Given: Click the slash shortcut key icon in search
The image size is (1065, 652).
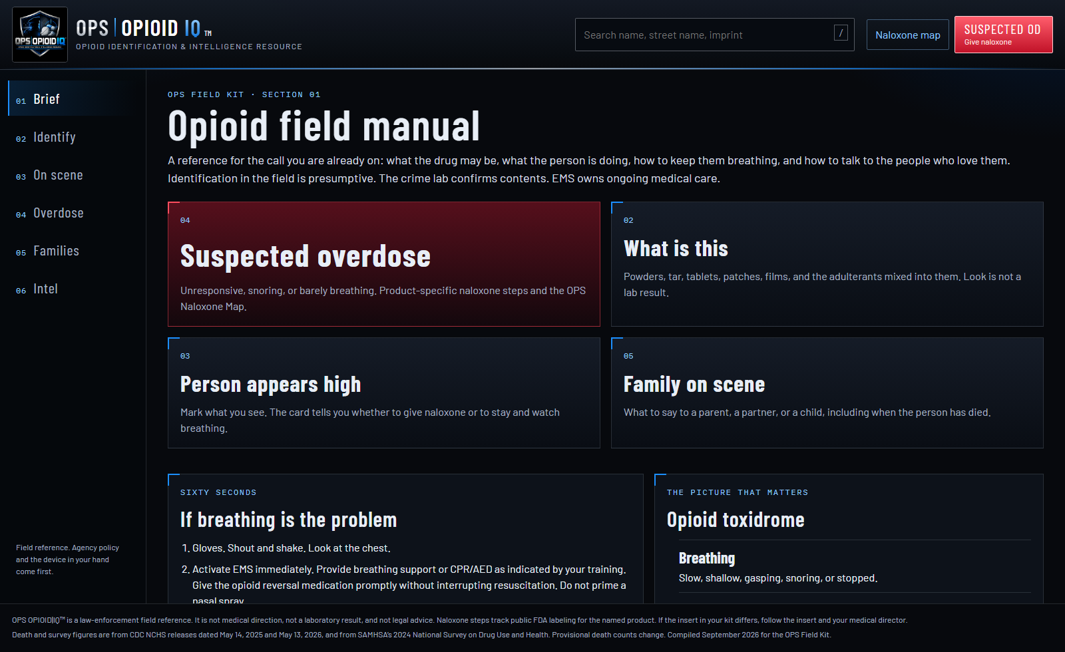Looking at the screenshot, I should click(841, 33).
